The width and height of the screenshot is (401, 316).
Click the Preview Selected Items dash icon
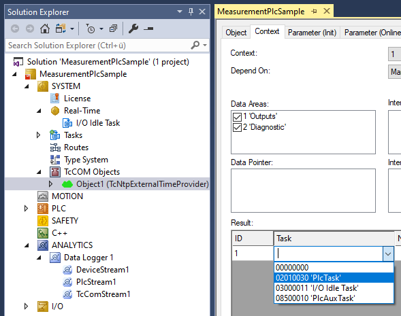148,29
